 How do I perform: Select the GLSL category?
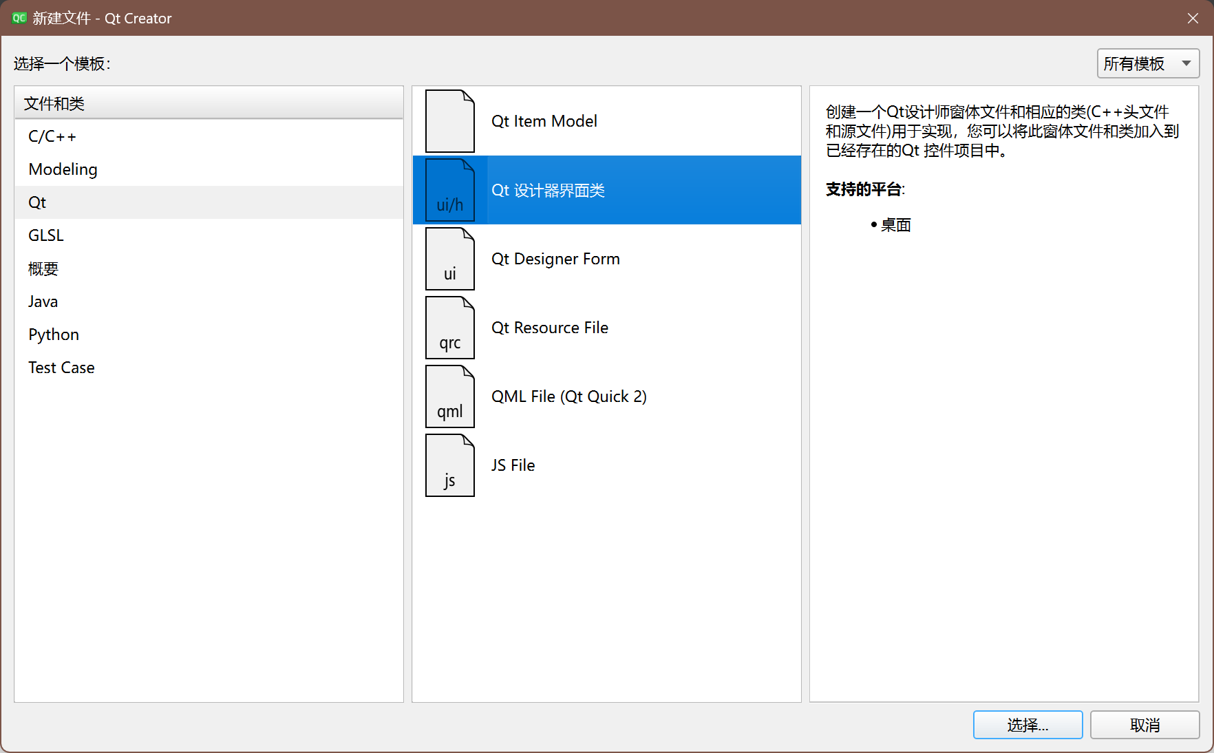(x=209, y=235)
